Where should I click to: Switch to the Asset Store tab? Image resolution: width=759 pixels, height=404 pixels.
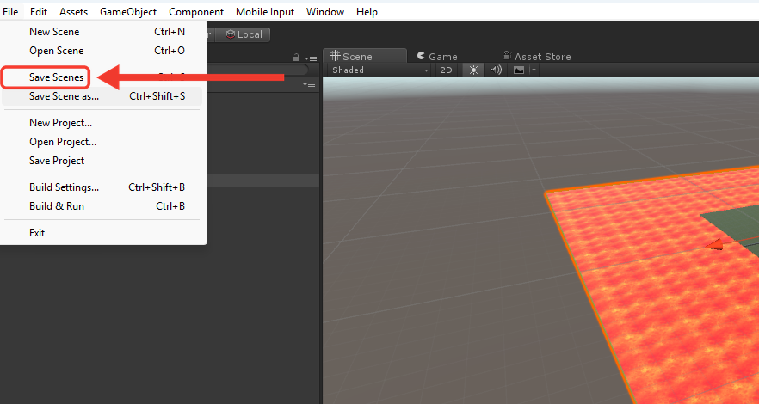click(537, 57)
